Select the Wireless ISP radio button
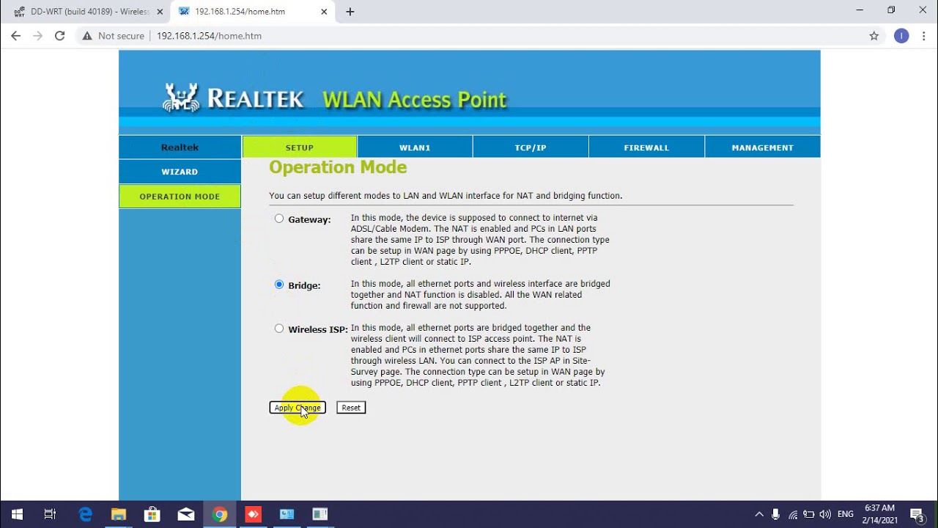This screenshot has height=528, width=938. 279,329
